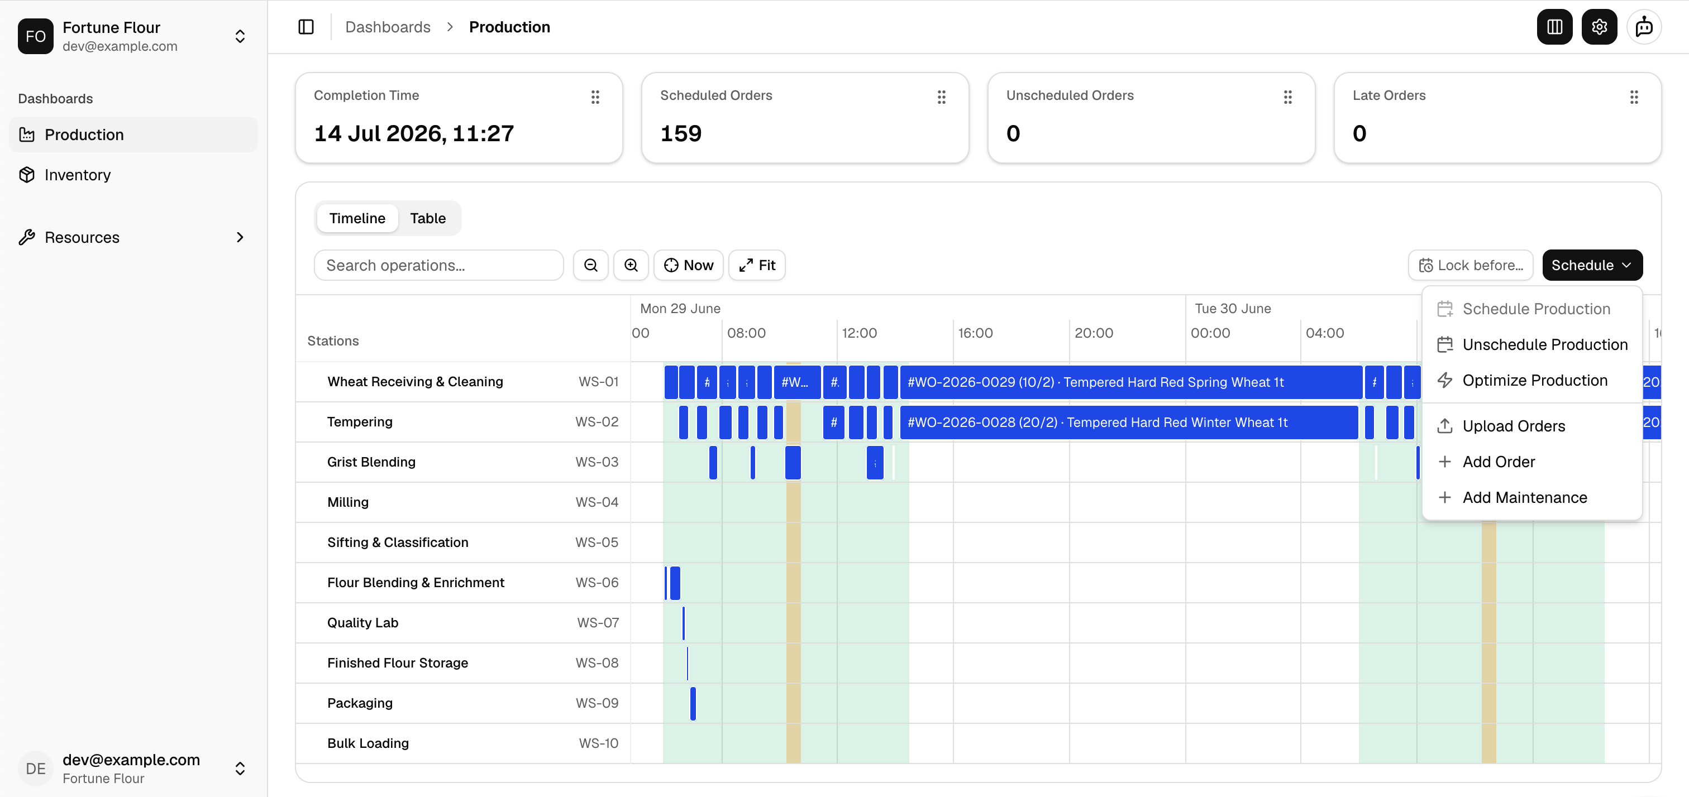Click the Mon 29 June date header
Image resolution: width=1689 pixels, height=797 pixels.
tap(680, 309)
